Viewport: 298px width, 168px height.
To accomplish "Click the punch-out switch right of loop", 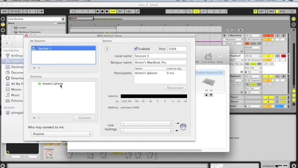I will tap(203, 11).
